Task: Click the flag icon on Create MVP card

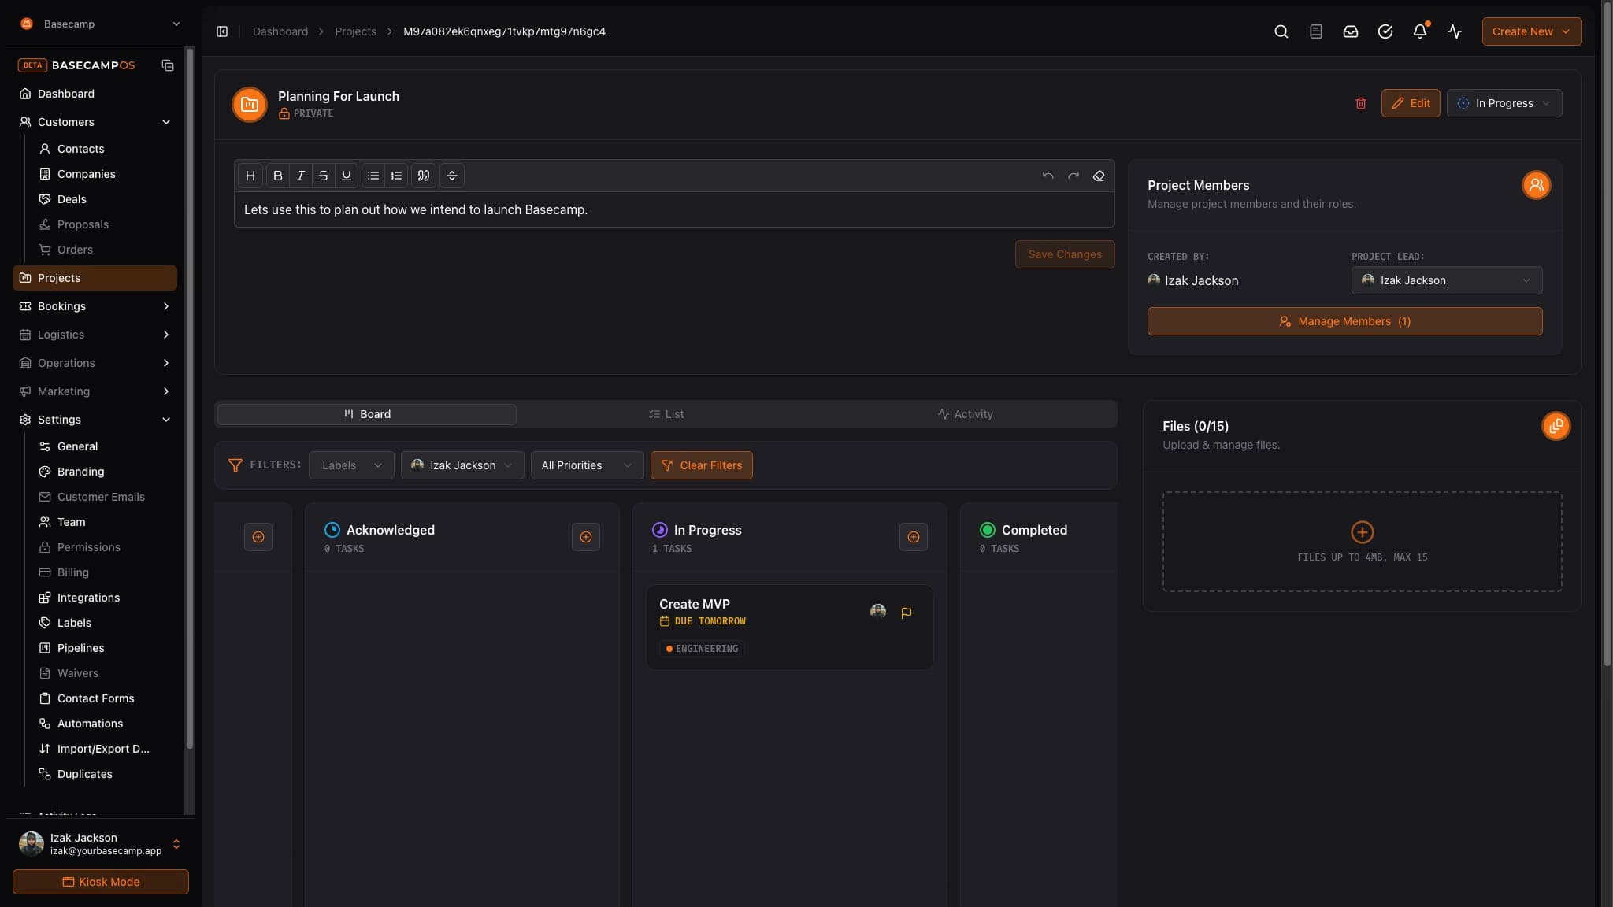Action: tap(907, 613)
